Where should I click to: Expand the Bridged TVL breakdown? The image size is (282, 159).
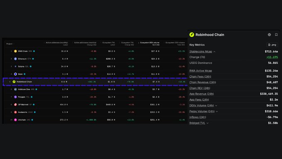pos(207,123)
